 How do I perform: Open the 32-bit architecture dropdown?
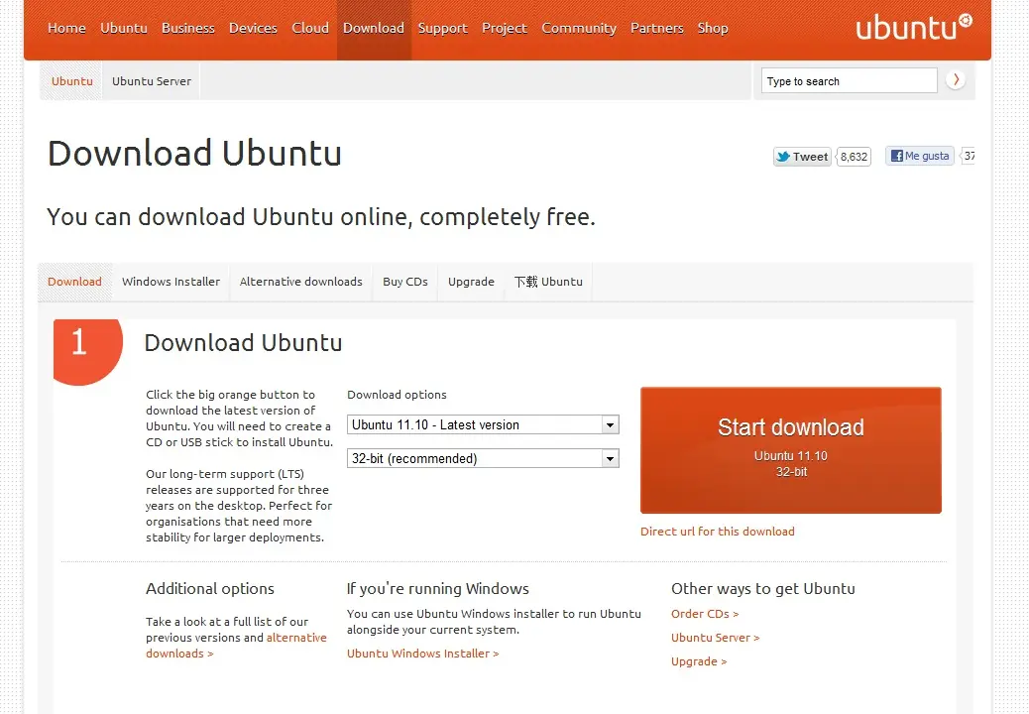point(483,458)
